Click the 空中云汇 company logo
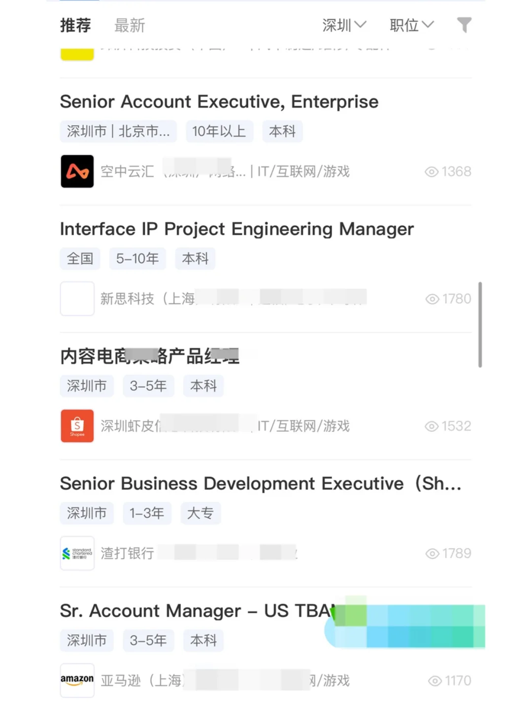Viewport: 532px width, 710px height. (77, 171)
